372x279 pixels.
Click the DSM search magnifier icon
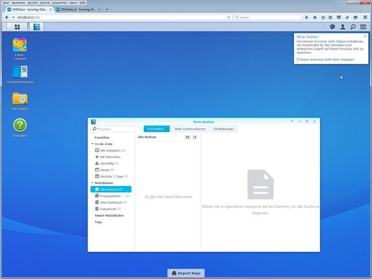point(353,27)
